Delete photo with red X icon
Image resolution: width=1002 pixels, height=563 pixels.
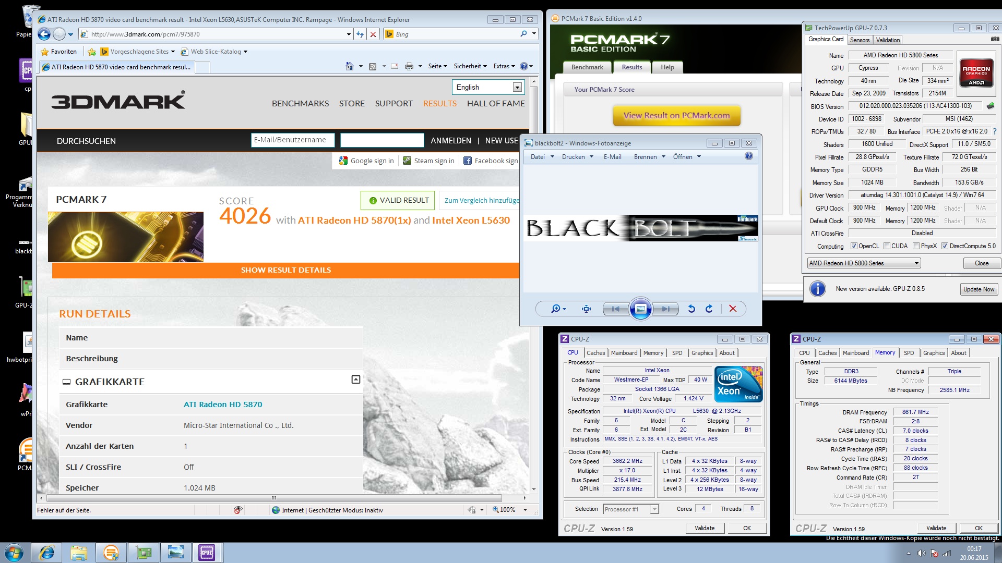click(x=733, y=309)
